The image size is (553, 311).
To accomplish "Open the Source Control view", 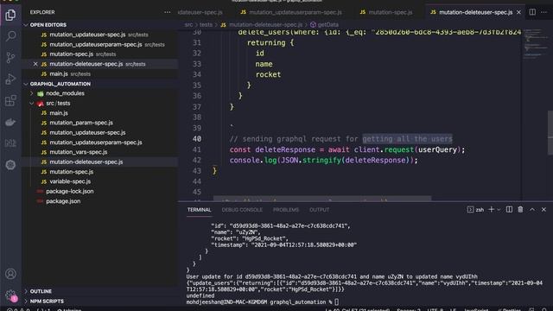I will (x=10, y=57).
